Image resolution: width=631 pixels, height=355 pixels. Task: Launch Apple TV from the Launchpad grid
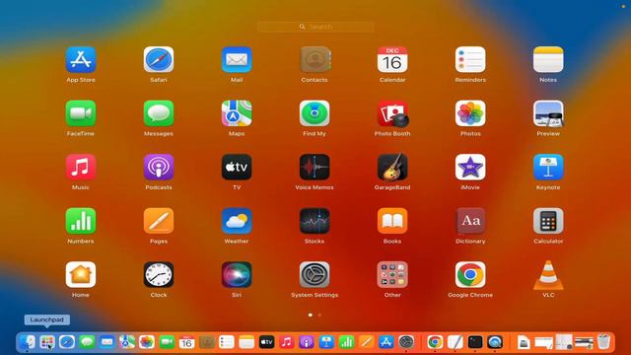(237, 167)
